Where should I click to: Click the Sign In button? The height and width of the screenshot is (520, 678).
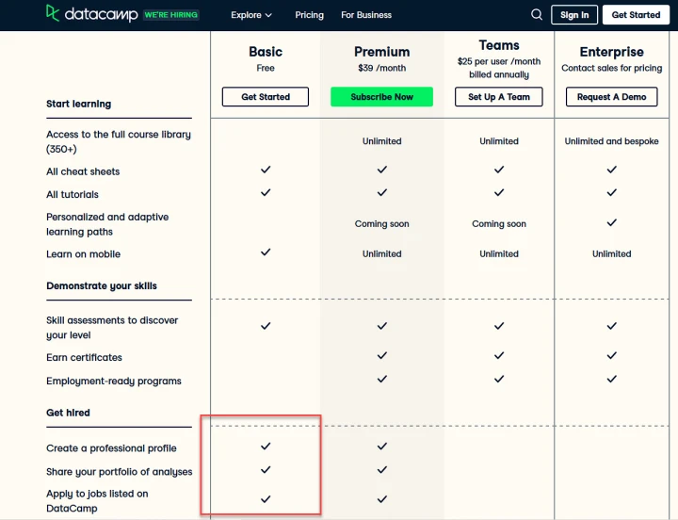point(574,15)
